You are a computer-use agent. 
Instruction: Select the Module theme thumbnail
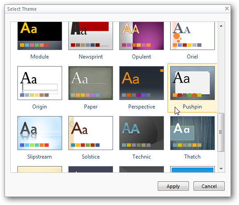[x=40, y=36]
